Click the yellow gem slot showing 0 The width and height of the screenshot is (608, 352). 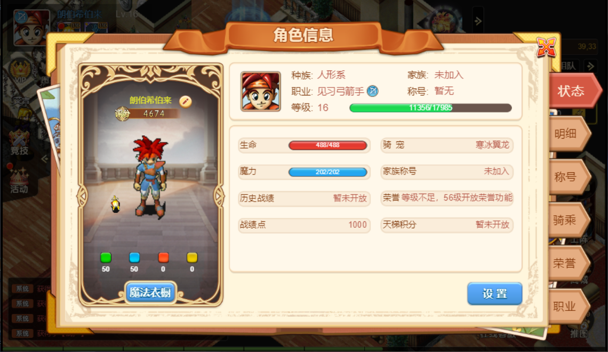pos(192,258)
